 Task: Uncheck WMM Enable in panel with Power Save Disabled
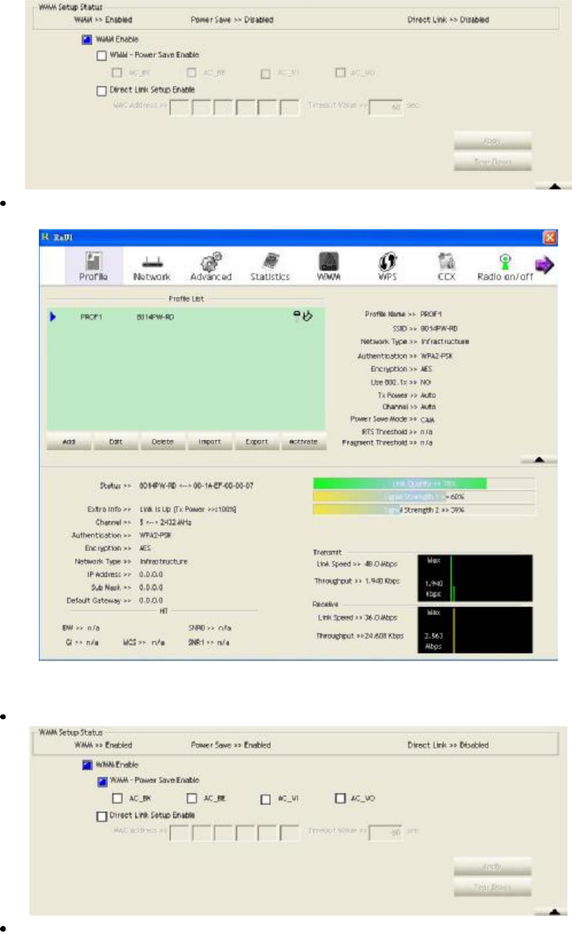pyautogui.click(x=87, y=40)
